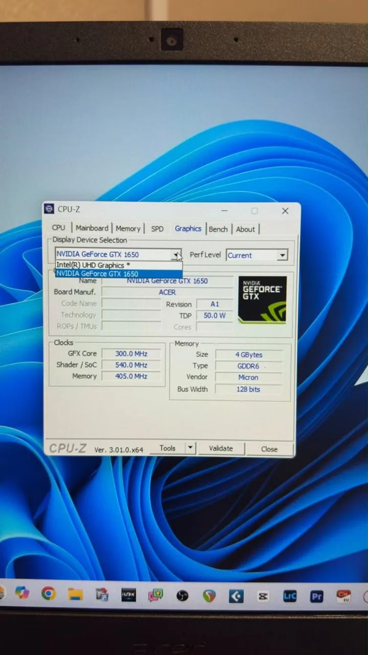The width and height of the screenshot is (368, 655).
Task: Click the NVIDIA GeForce GTX logo image
Action: [x=262, y=300]
